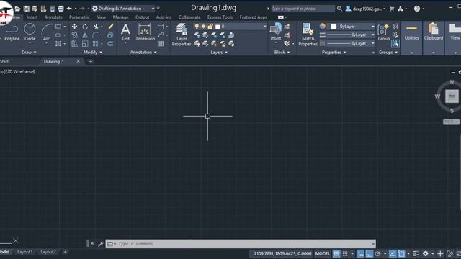The width and height of the screenshot is (461, 259).
Task: Click the MODEL space button in status bar
Action: (323, 253)
